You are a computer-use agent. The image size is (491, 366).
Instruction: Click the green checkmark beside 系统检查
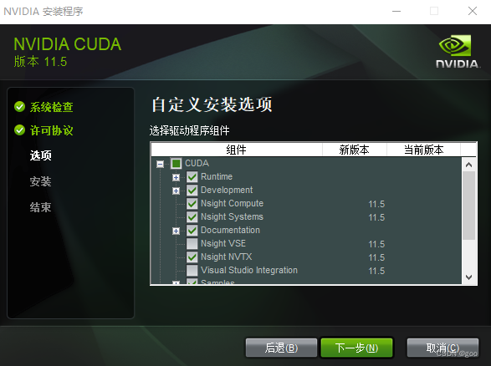pyautogui.click(x=20, y=107)
